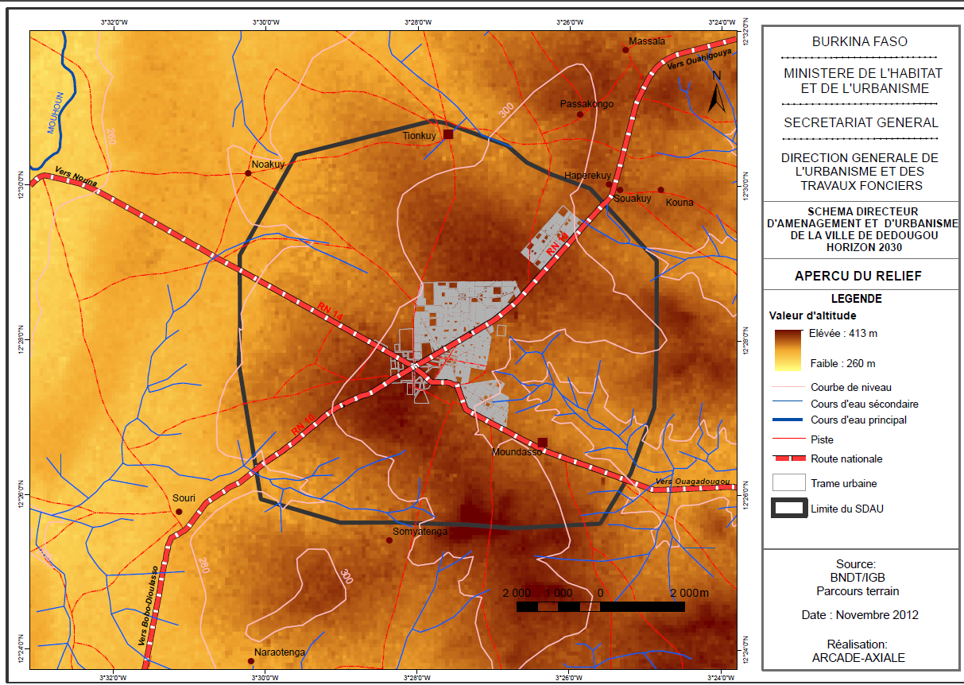The height and width of the screenshot is (685, 964).
Task: Click the 'Elévée : 413 m' label
Action: coord(843,333)
